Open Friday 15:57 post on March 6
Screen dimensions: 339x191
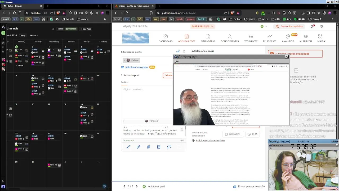pyautogui.click(x=87, y=57)
